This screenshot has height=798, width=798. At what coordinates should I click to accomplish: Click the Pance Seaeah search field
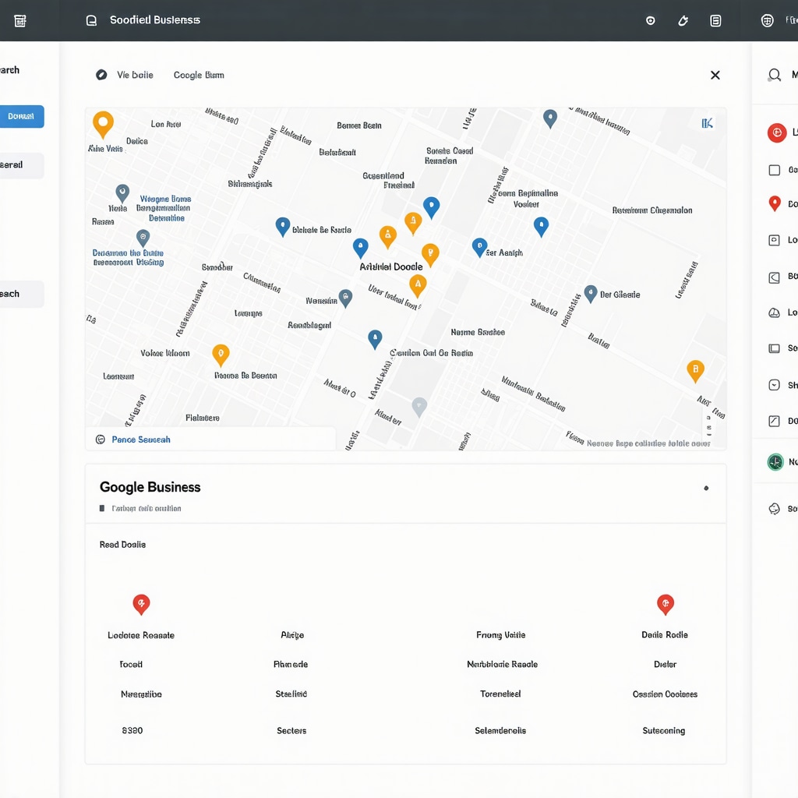point(210,440)
